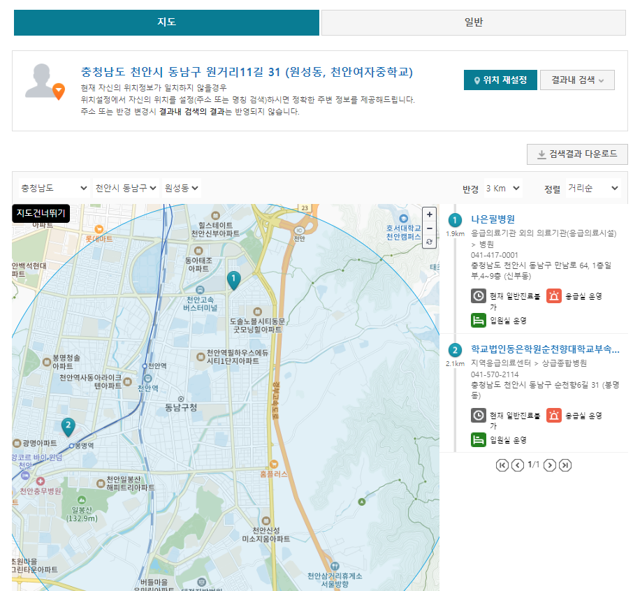Go to next results page

549,465
